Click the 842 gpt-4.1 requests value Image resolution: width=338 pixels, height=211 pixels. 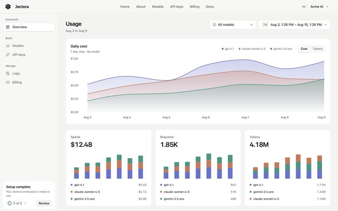coord(233,185)
